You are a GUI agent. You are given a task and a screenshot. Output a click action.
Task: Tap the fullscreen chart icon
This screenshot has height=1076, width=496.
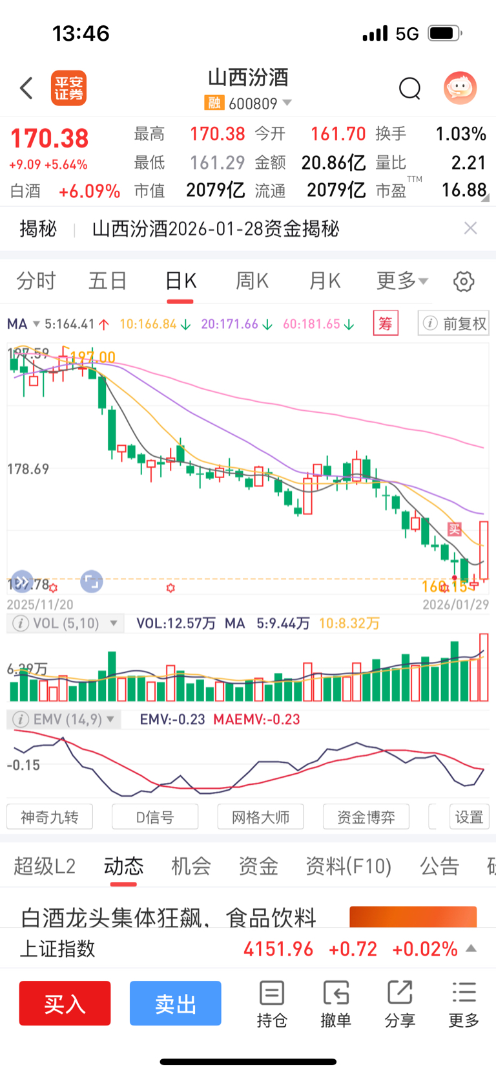(92, 582)
